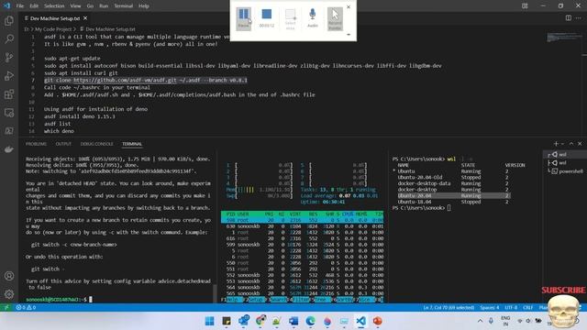This screenshot has width=587, height=330.
Task: Open the Selection menu
Action: (x=54, y=6)
